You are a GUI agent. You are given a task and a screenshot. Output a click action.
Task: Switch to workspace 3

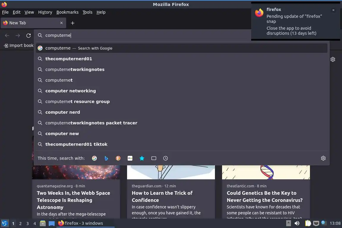click(x=28, y=224)
